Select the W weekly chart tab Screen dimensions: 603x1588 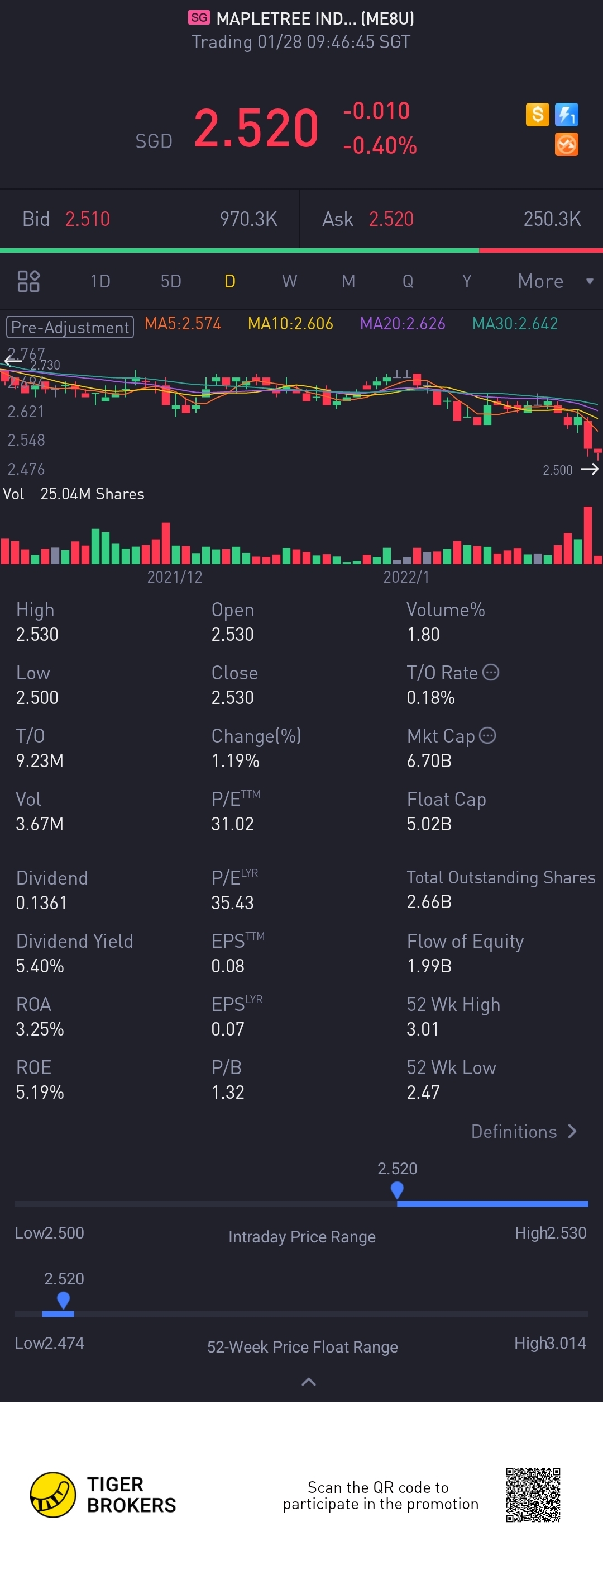[289, 281]
